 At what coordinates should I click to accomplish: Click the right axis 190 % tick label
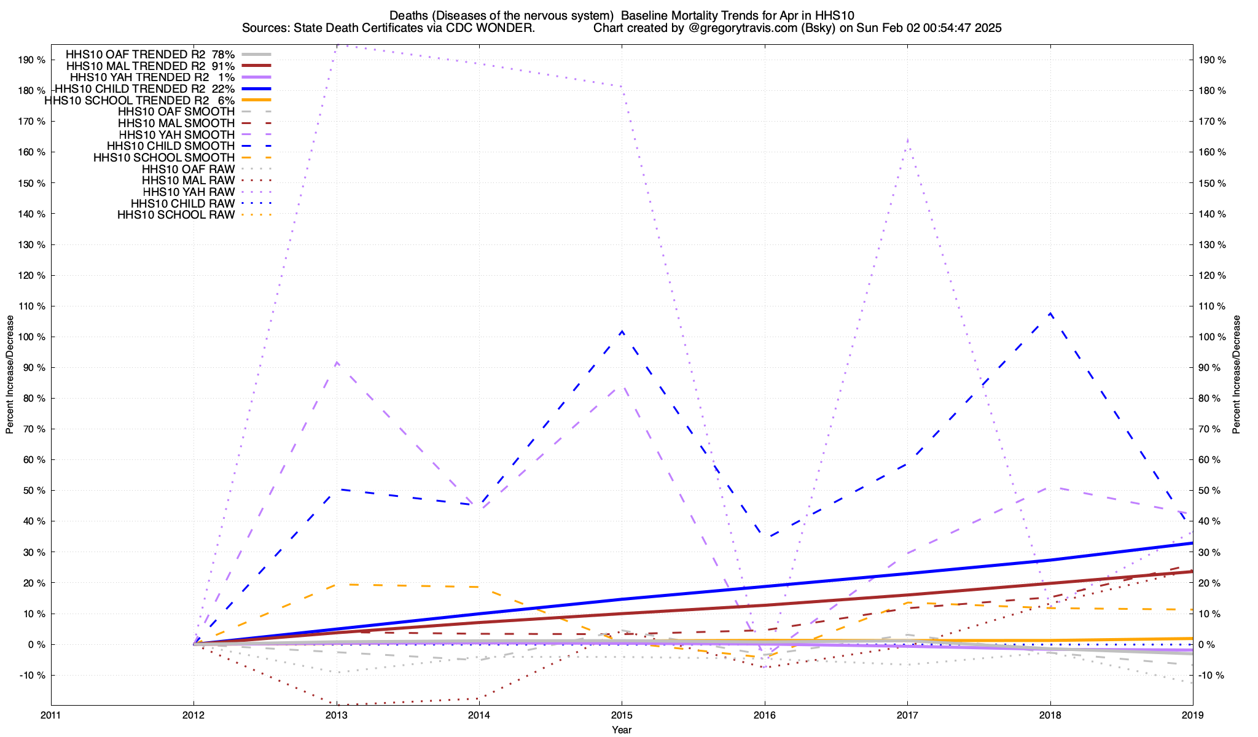pyautogui.click(x=1212, y=60)
